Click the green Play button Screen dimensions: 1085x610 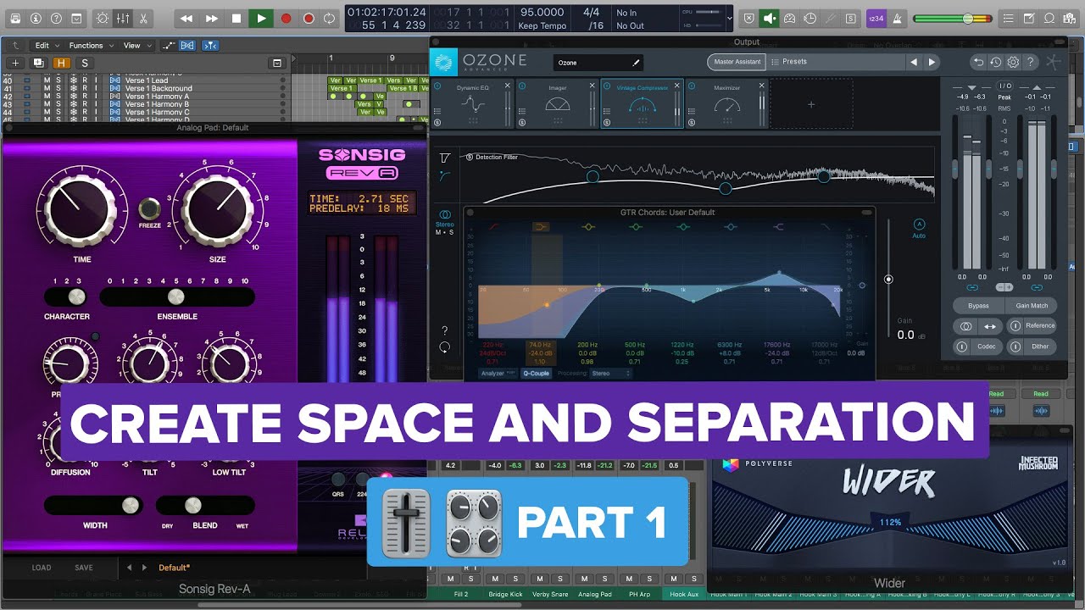pyautogui.click(x=261, y=18)
